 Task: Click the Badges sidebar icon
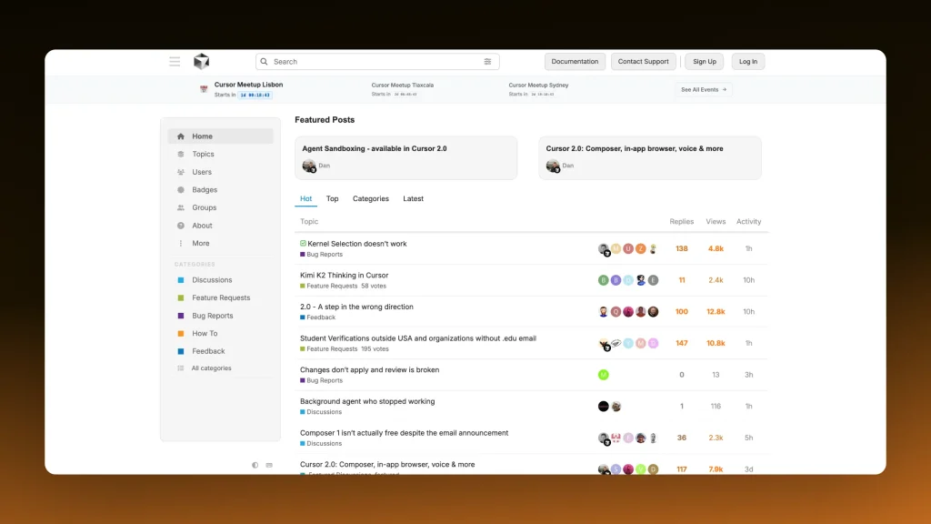(x=181, y=189)
